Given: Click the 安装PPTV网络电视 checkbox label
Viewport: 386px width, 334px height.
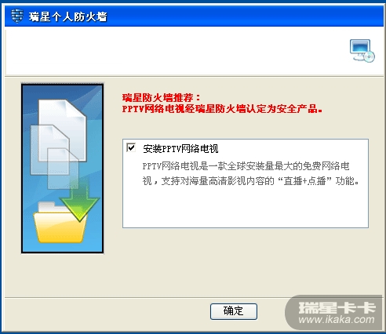Looking at the screenshot, I should (180, 149).
